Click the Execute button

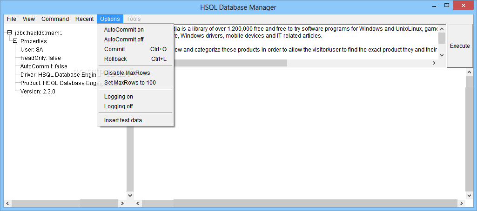(x=460, y=46)
